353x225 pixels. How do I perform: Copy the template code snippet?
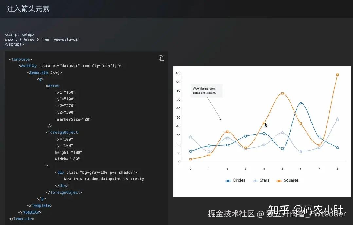161,58
